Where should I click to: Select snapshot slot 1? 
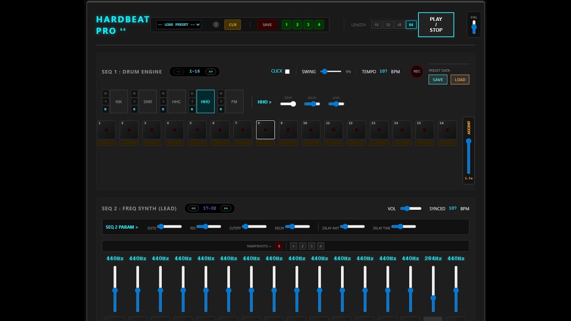pos(294,246)
